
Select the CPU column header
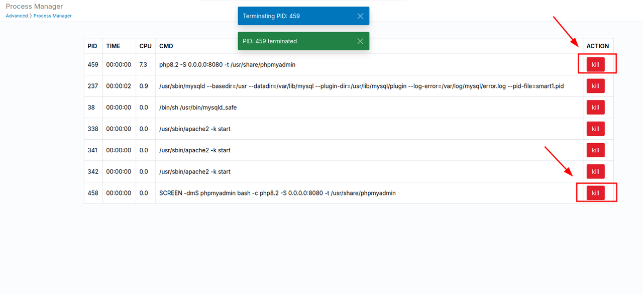click(x=145, y=46)
